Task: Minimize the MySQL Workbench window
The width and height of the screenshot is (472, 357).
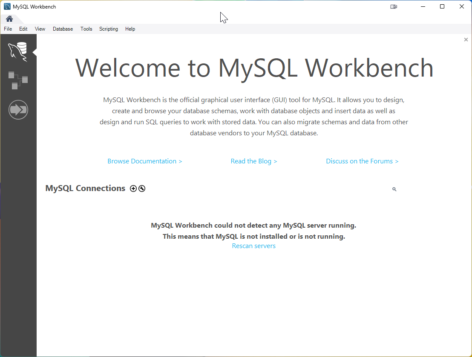Action: 423,7
